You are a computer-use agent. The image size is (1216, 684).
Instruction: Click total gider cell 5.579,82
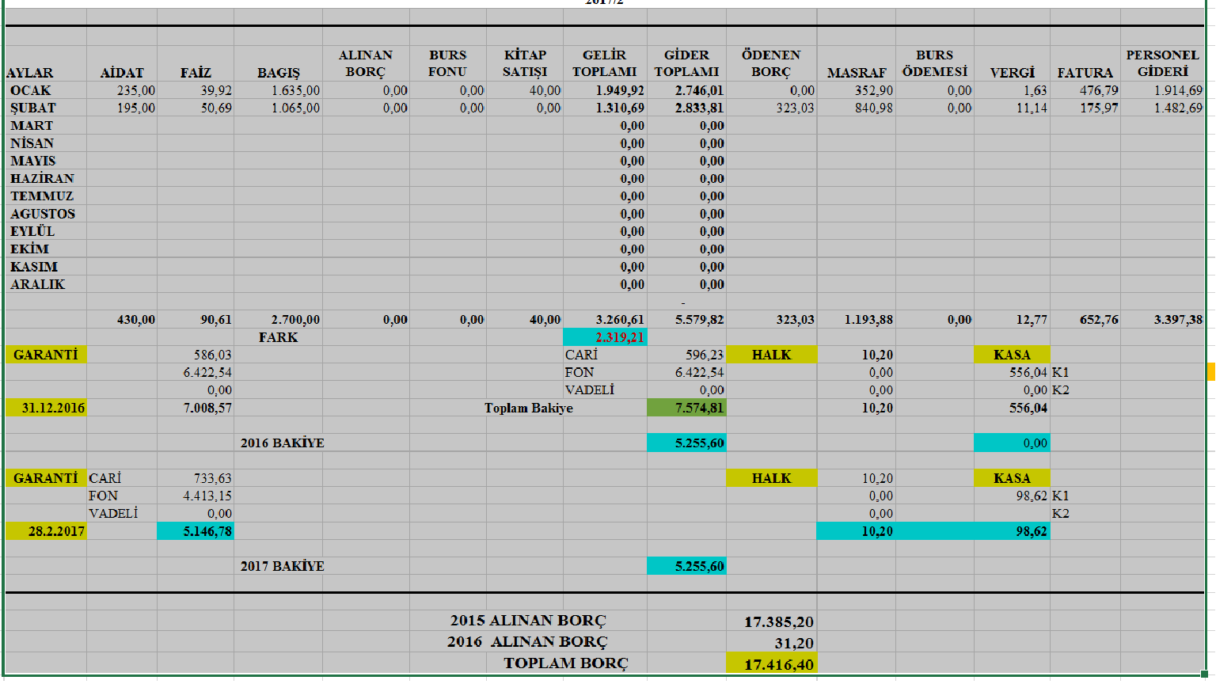[686, 320]
